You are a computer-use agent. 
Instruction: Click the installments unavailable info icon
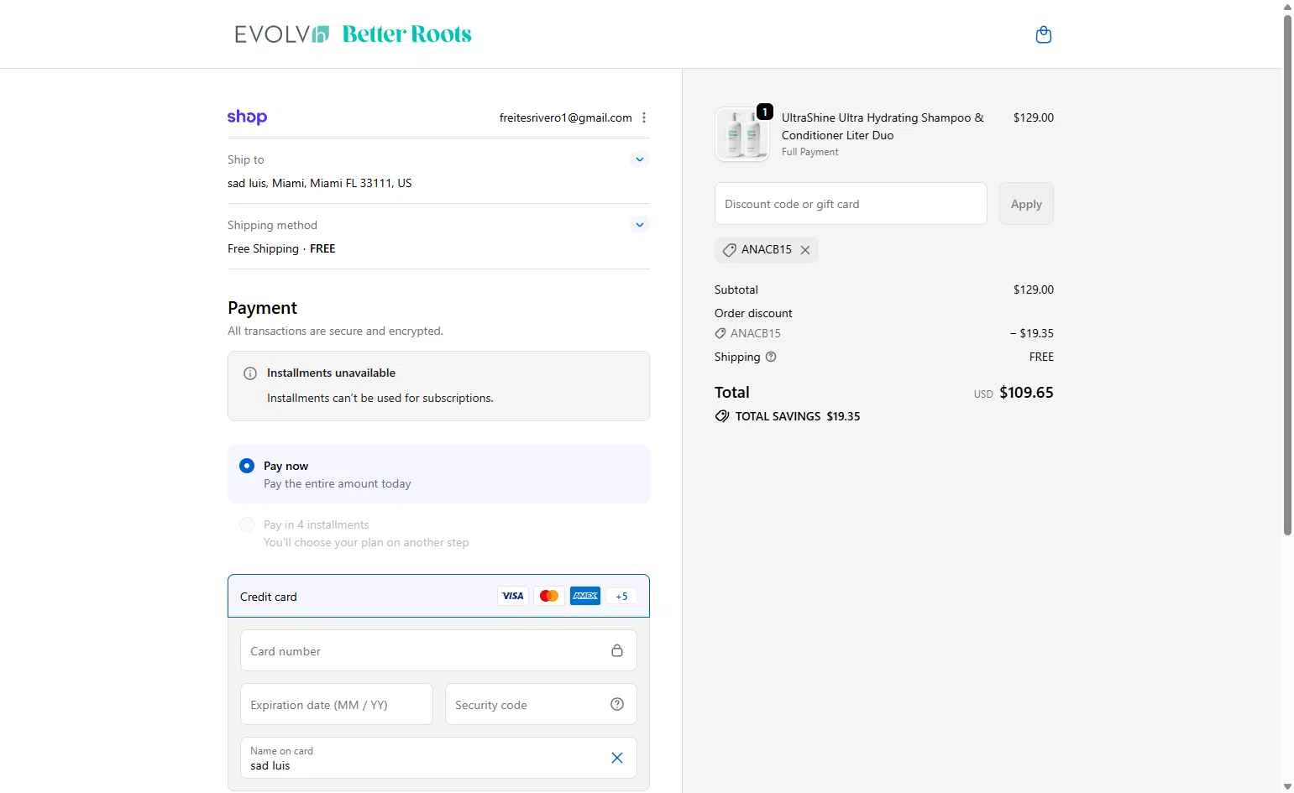click(x=250, y=373)
